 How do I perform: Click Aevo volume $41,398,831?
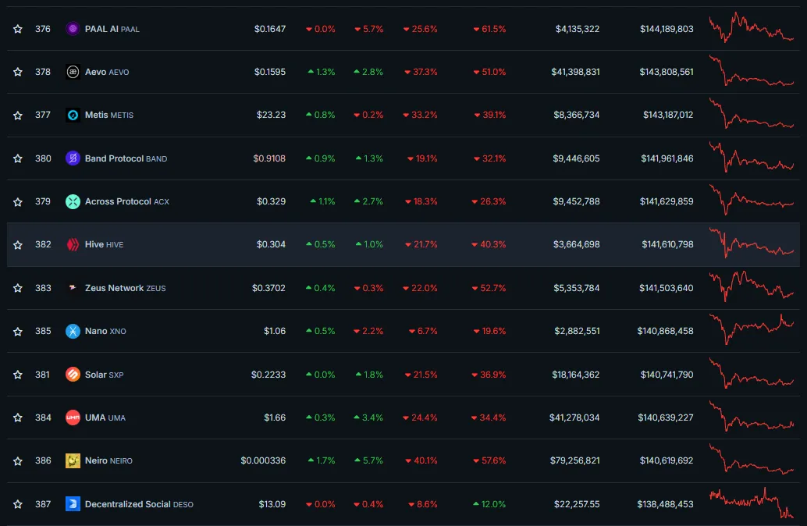click(x=575, y=72)
